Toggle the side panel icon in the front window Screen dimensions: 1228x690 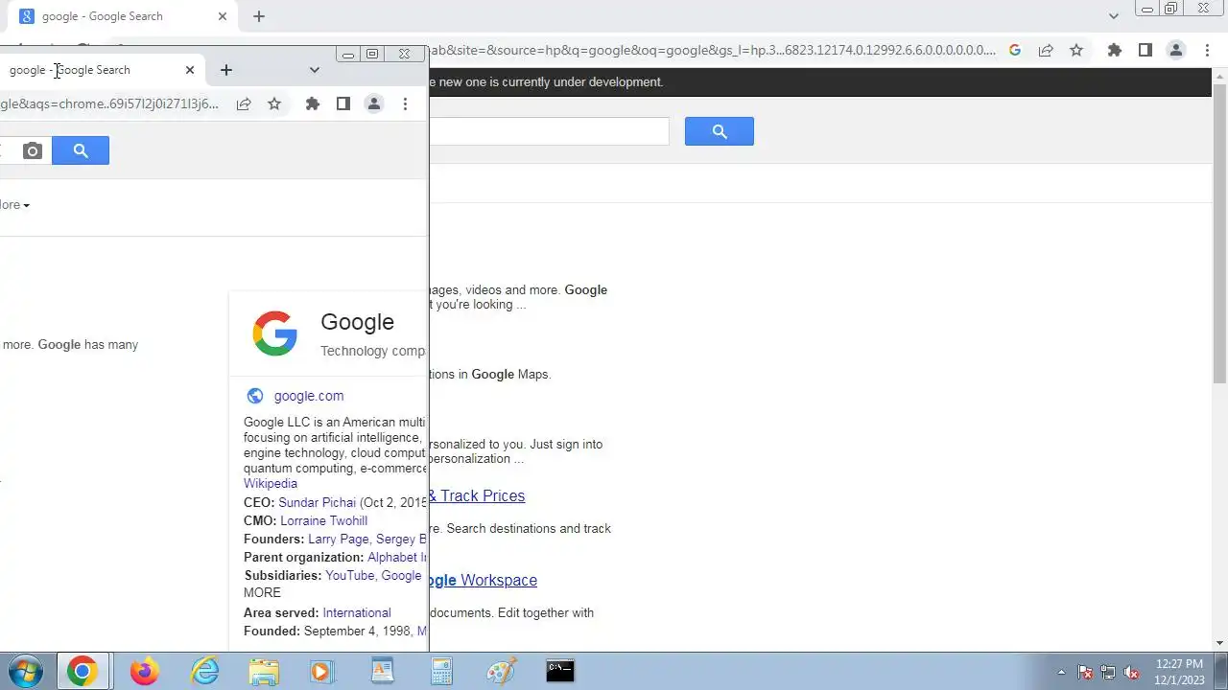342,103
